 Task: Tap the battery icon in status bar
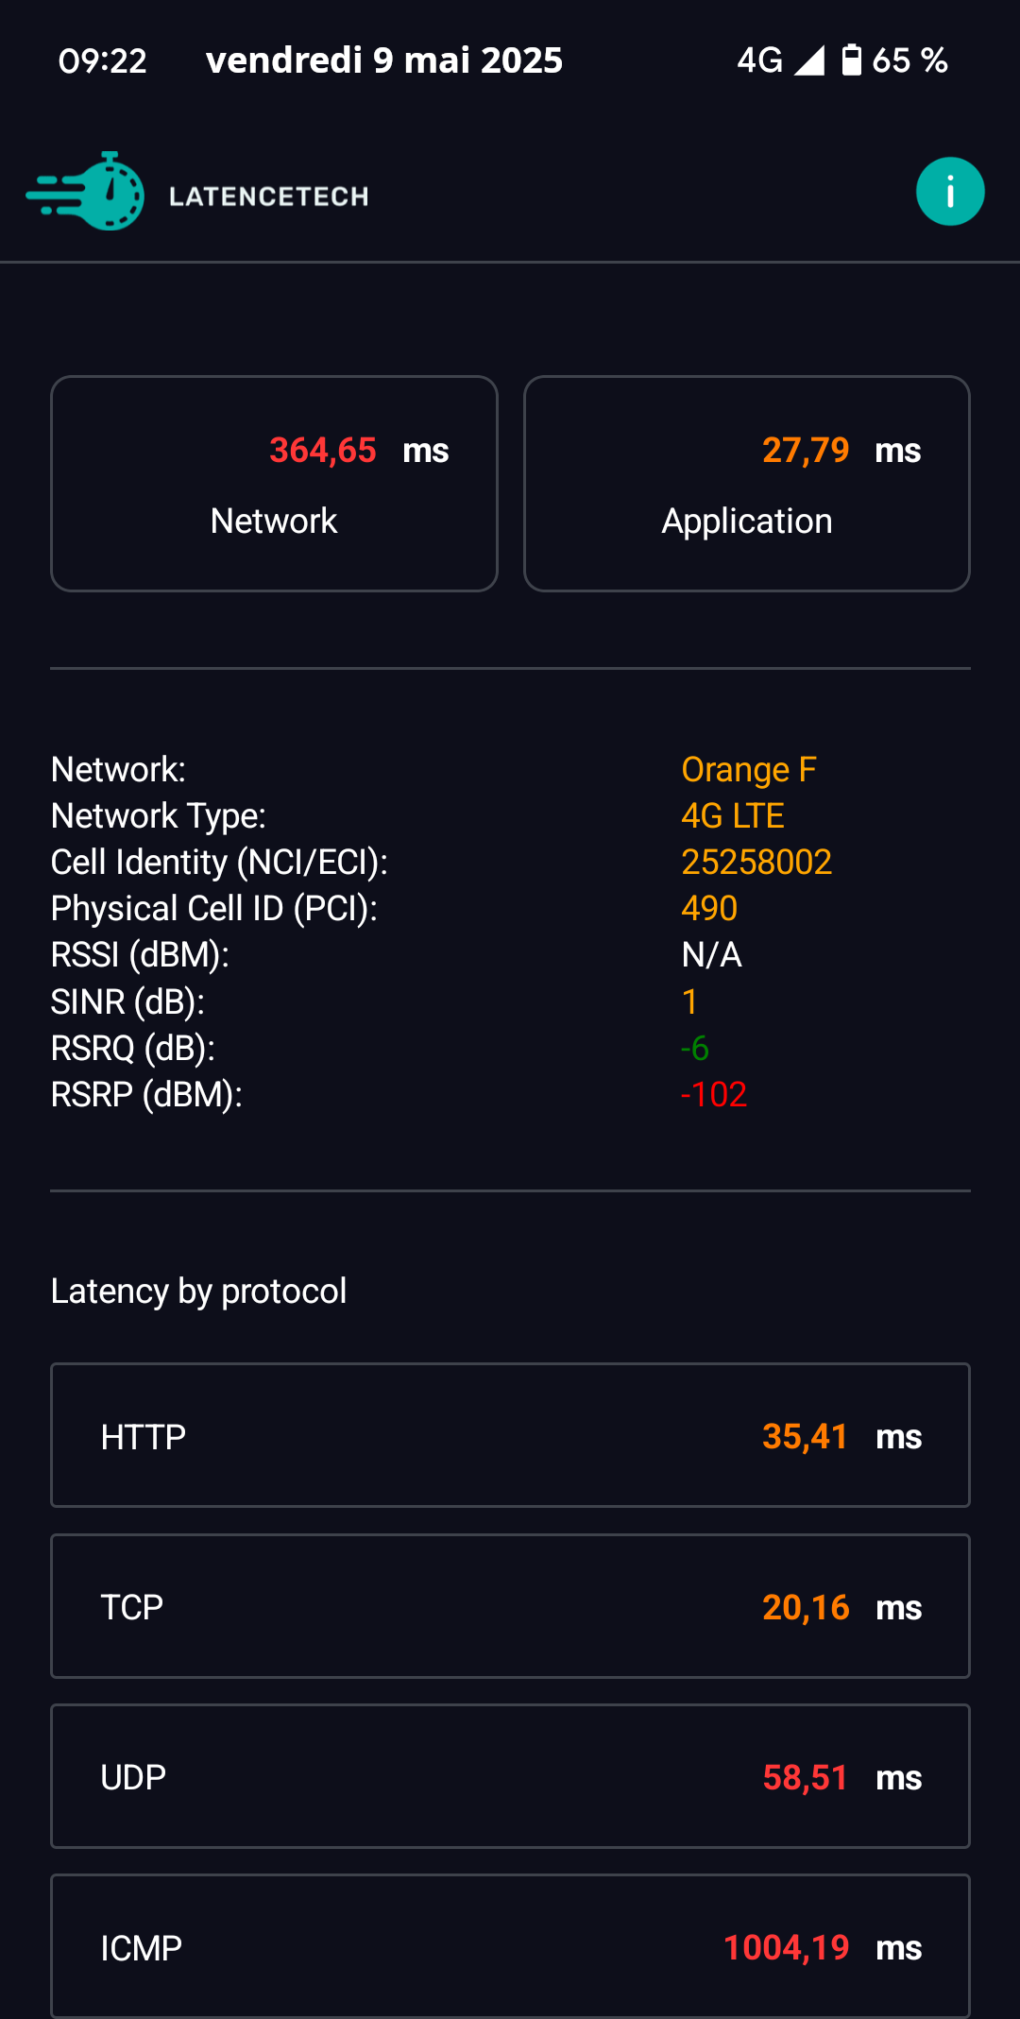[851, 60]
